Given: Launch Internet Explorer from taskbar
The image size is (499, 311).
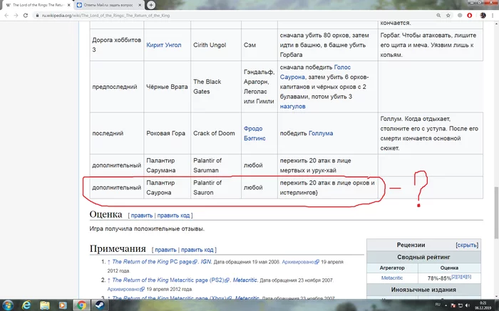Looking at the screenshot, I should pyautogui.click(x=26, y=305).
